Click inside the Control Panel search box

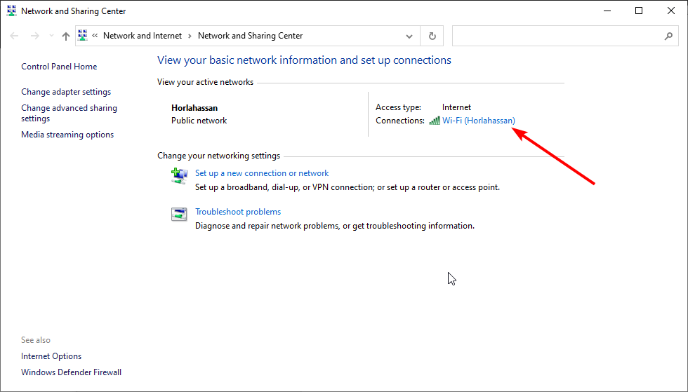pos(557,36)
